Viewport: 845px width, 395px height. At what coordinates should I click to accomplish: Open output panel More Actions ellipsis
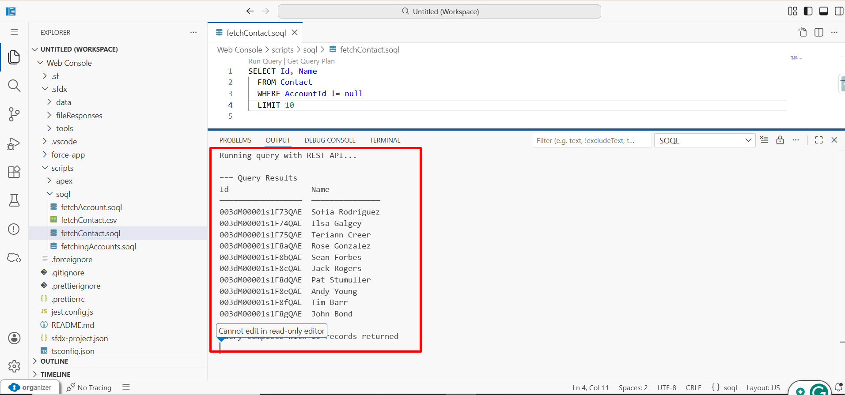point(796,140)
